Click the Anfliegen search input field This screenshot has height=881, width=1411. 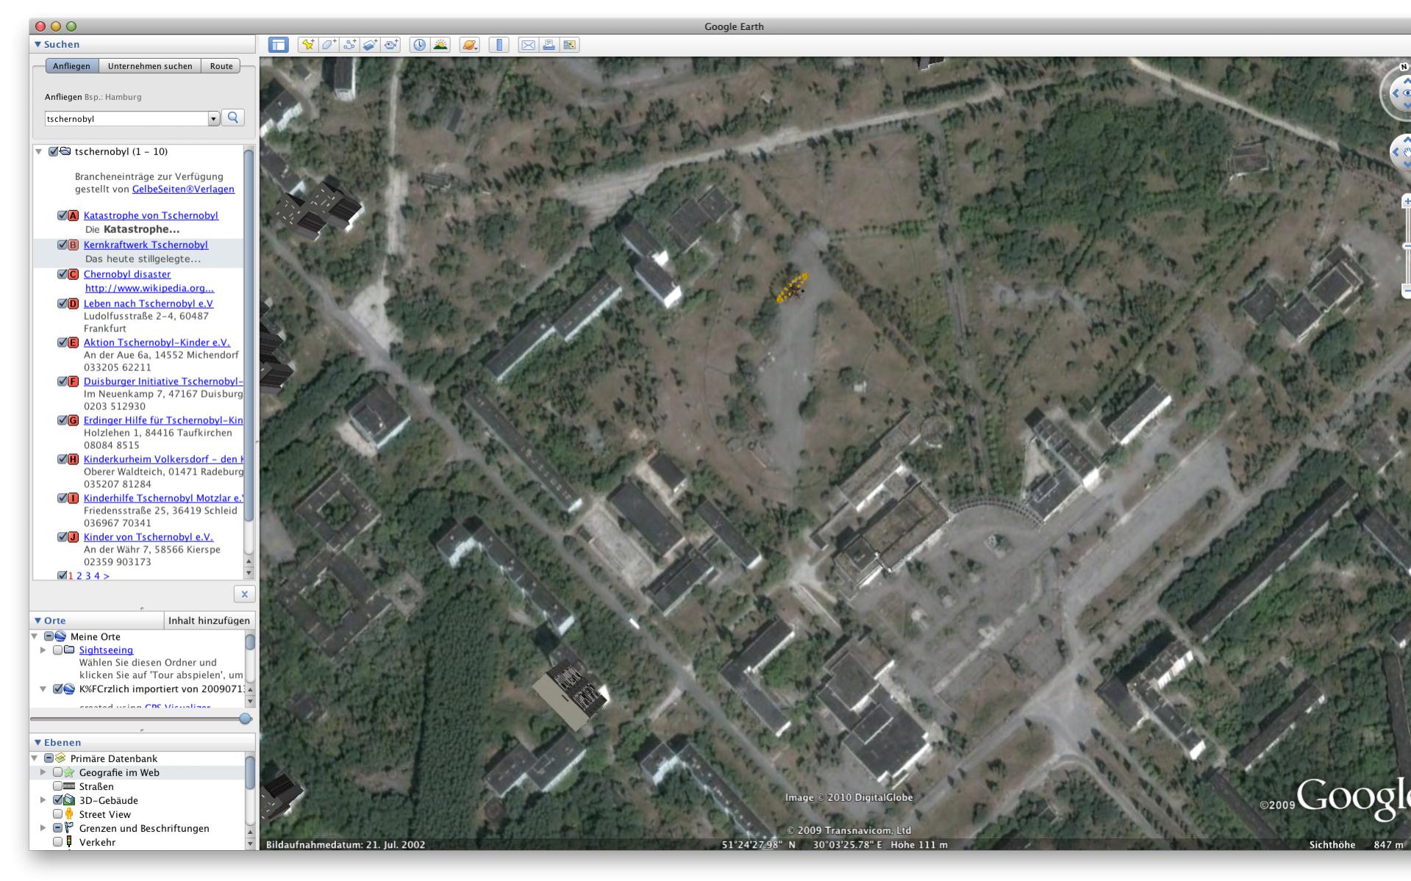pyautogui.click(x=126, y=118)
